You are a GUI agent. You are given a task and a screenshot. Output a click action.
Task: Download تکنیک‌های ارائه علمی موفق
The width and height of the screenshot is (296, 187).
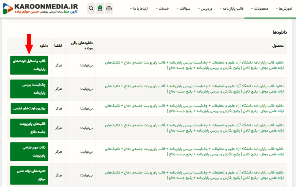point(29,175)
